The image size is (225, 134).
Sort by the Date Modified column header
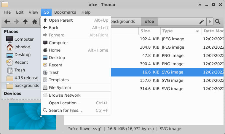(213, 31)
